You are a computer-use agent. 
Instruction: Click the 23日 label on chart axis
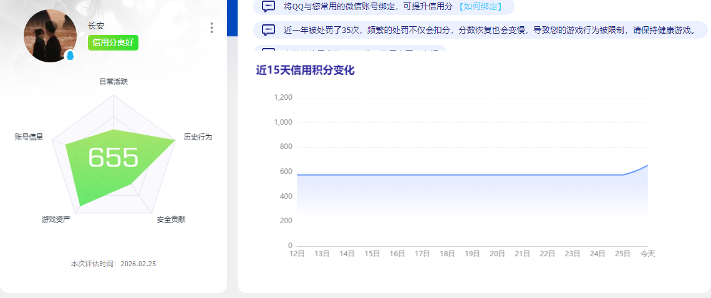pos(573,254)
